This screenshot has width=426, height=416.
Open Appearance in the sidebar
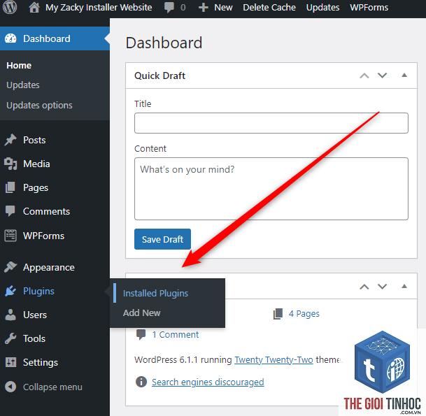click(49, 267)
